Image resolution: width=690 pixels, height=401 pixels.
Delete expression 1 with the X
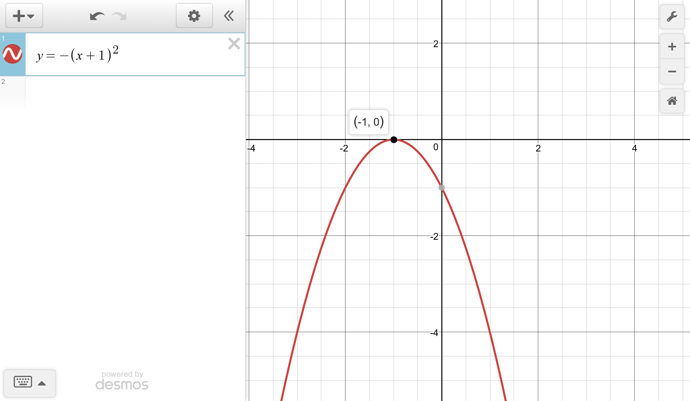(x=234, y=44)
